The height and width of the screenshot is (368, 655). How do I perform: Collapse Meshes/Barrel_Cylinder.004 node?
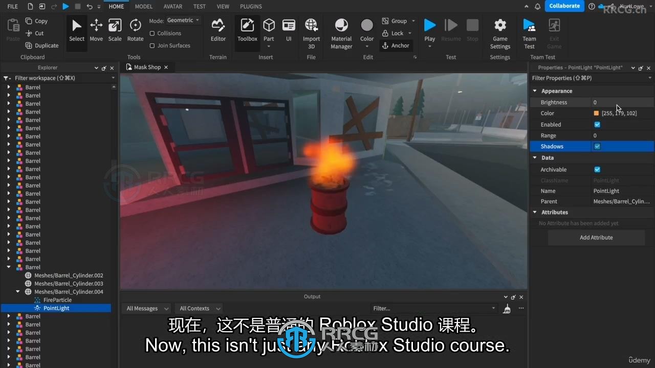click(18, 292)
